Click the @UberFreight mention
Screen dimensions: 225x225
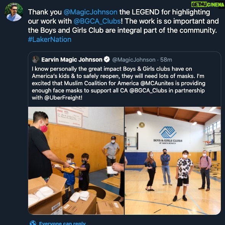(x=63, y=98)
